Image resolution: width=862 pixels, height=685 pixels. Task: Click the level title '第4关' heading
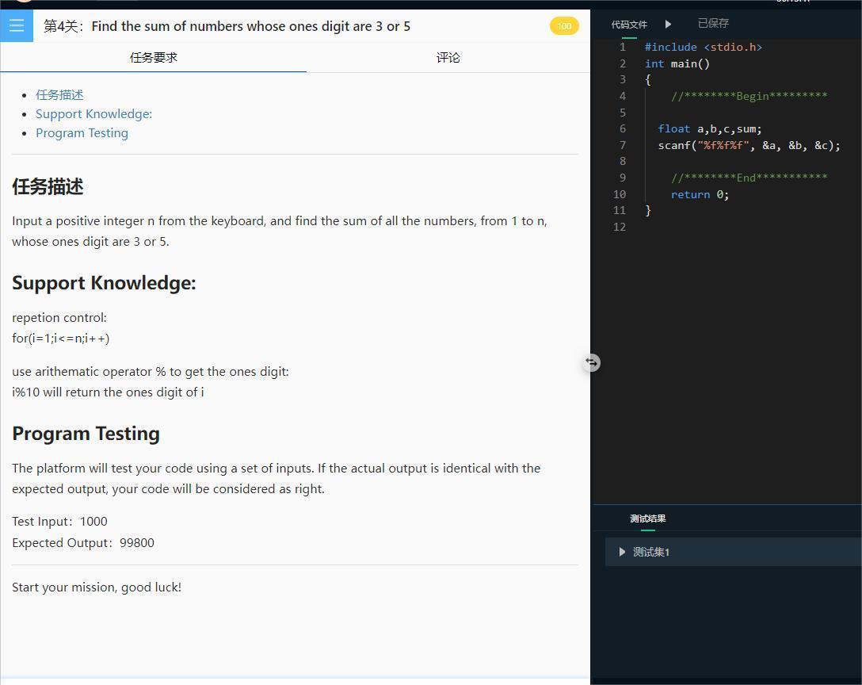click(x=227, y=26)
